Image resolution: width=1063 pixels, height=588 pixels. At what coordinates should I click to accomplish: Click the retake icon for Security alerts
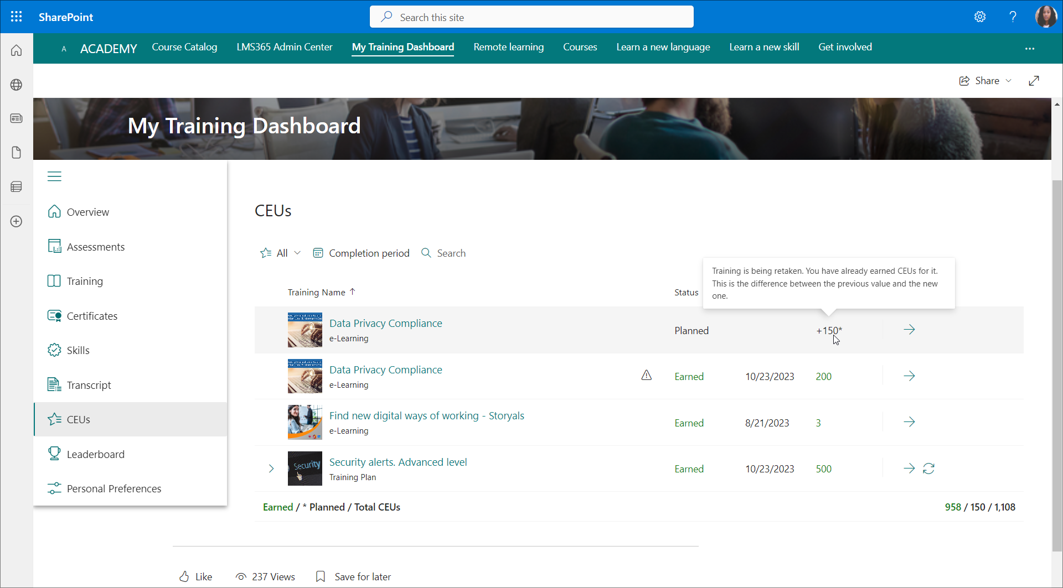click(928, 469)
